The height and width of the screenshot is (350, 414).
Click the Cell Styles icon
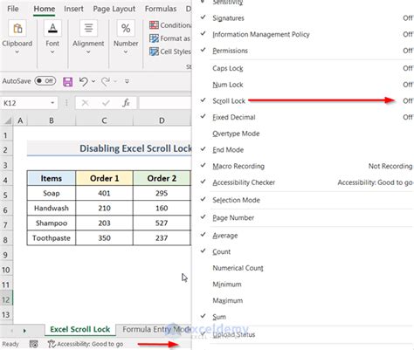pos(154,51)
